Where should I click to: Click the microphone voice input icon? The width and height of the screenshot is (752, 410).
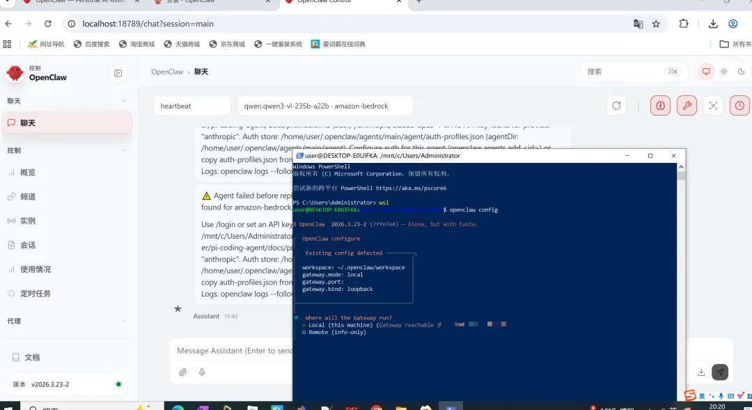pos(202,372)
